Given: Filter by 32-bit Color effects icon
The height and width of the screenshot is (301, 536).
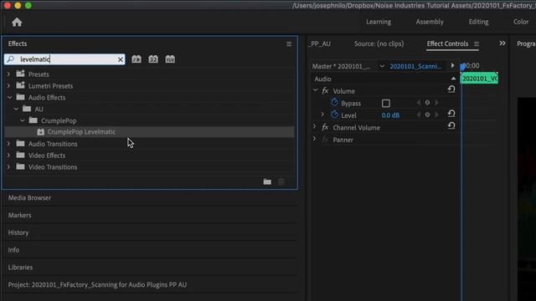Looking at the screenshot, I should pyautogui.click(x=153, y=59).
